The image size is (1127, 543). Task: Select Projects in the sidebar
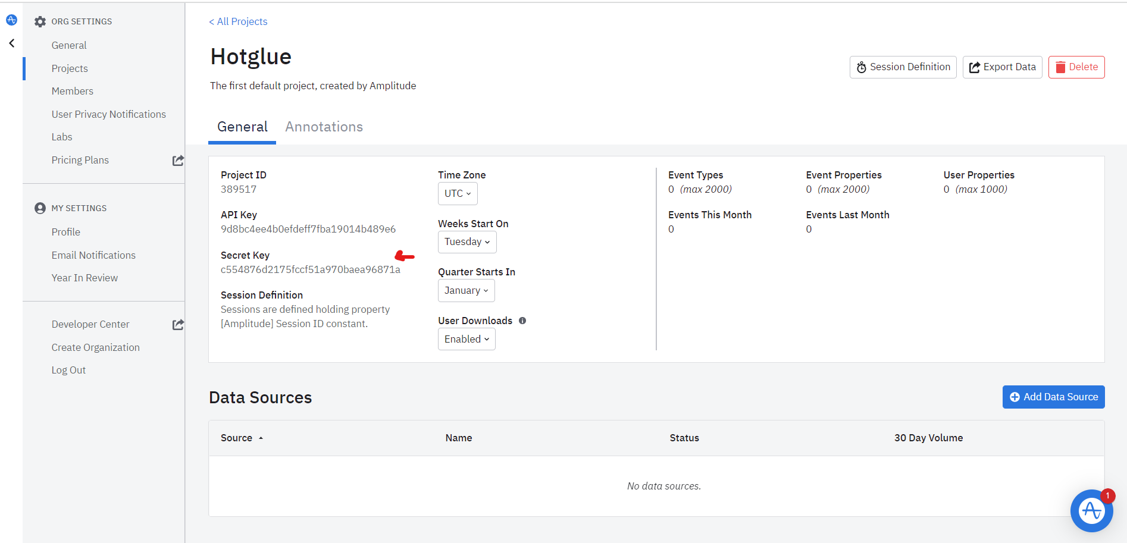[70, 68]
